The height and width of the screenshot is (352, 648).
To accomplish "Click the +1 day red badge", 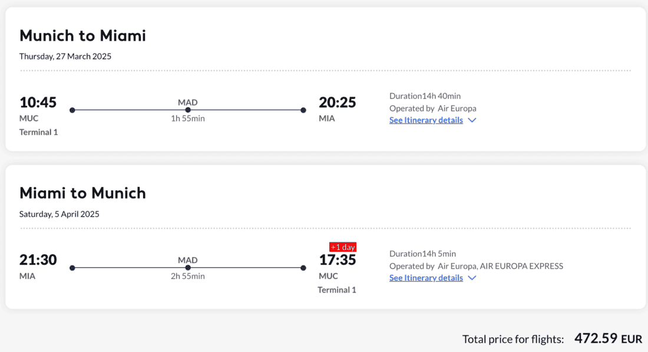I will point(343,247).
